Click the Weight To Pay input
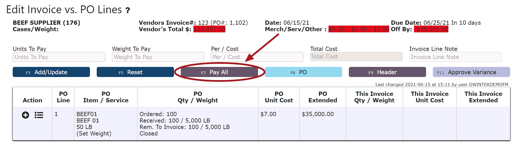Screen dimensions: 520x147 click(x=158, y=57)
